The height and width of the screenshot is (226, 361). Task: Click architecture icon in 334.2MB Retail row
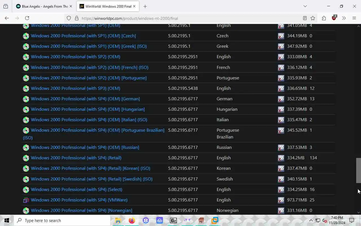coord(281,158)
